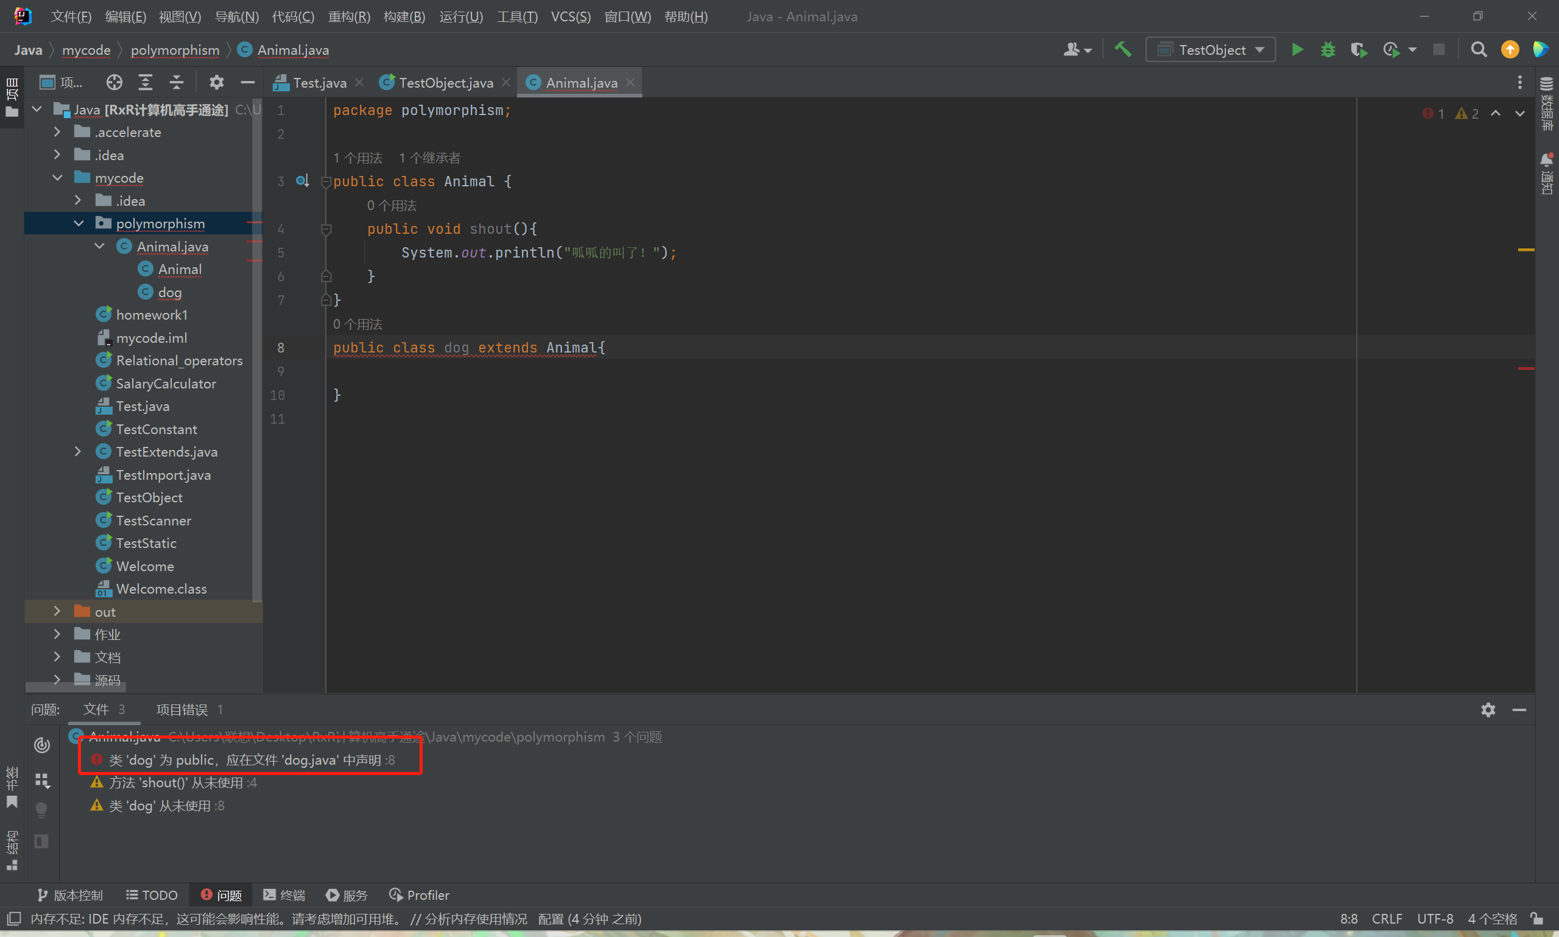Open the 终端 tool window
This screenshot has height=937, width=1559.
tap(284, 896)
